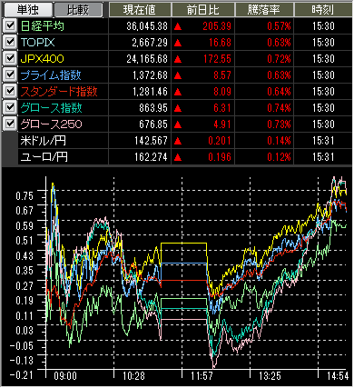Click the 0.72% change rate
This screenshot has width=354, height=388.
279,59
